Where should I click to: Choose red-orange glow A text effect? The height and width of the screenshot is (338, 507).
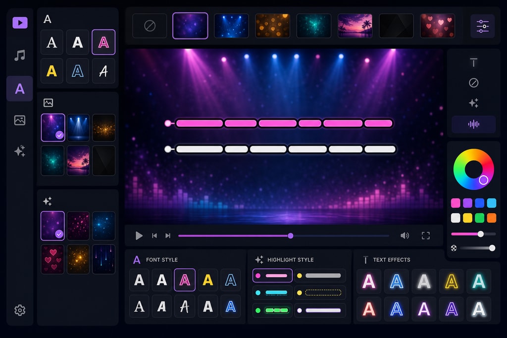[369, 309]
